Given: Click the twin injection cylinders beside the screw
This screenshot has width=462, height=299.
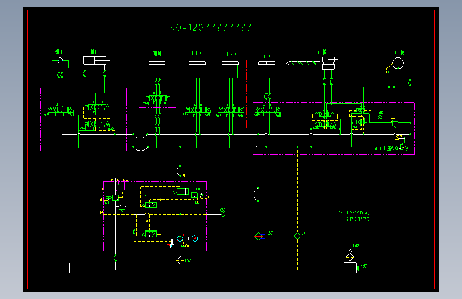Looking at the screenshot, I should coord(330,63).
